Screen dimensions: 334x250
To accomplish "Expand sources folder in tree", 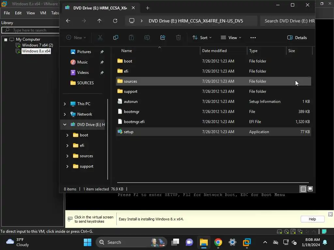I will point(67,156).
